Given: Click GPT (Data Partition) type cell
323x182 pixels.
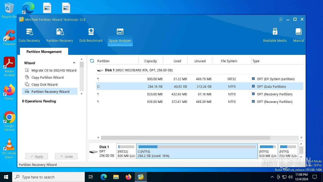Looking at the screenshot, I should 271,86.
